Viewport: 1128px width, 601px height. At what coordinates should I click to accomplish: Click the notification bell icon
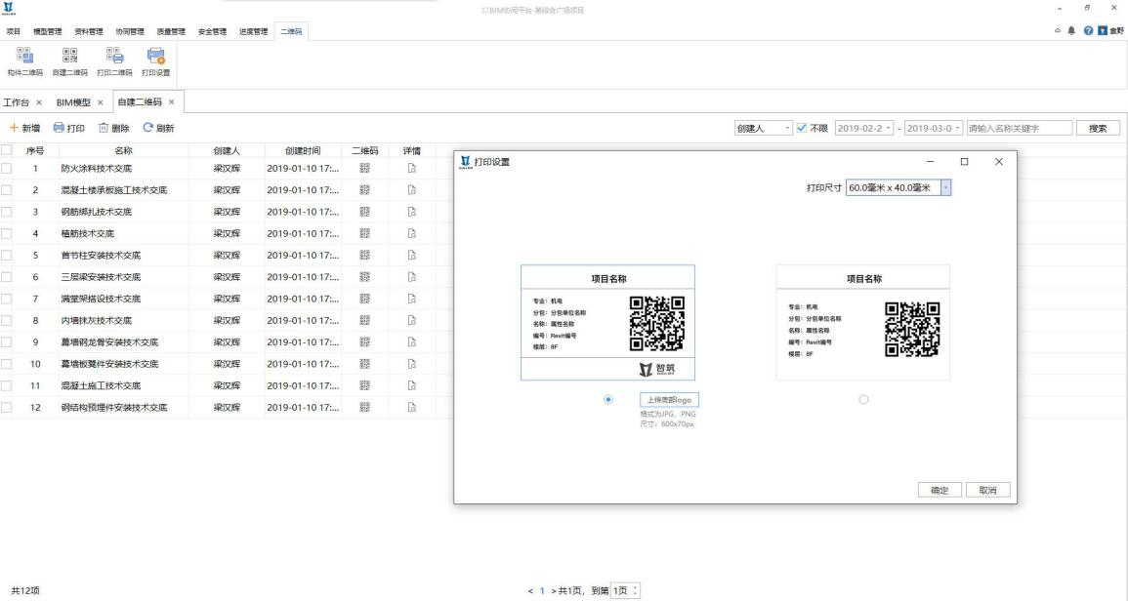point(1071,31)
